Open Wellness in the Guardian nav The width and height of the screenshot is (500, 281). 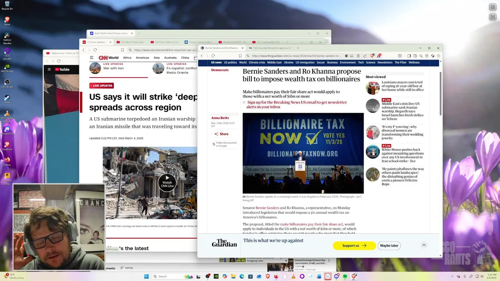pos(414,62)
